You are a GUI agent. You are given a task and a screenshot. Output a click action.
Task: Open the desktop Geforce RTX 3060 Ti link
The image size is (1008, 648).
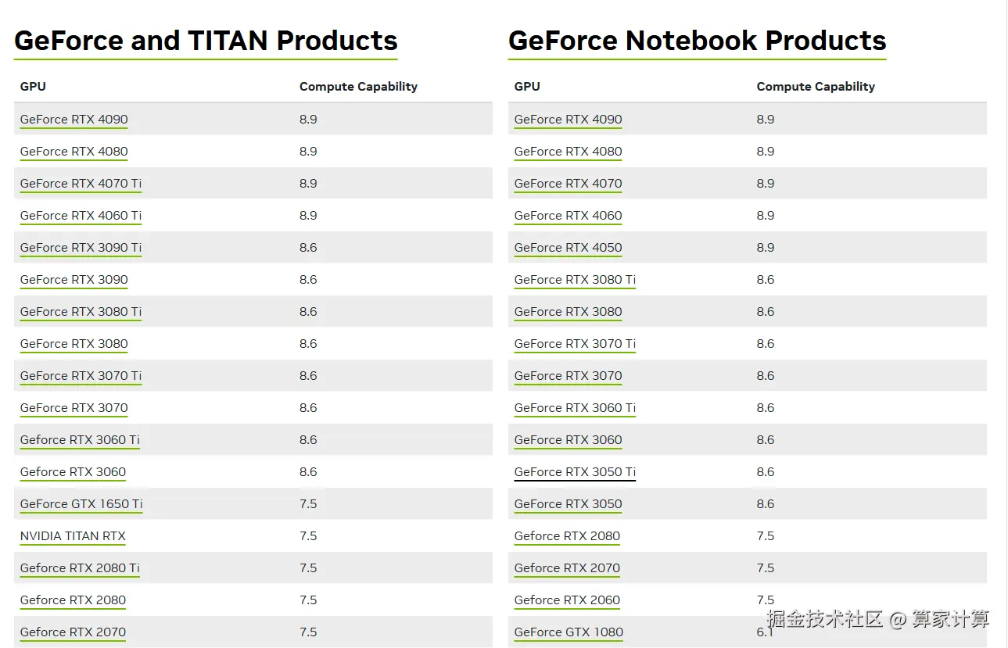[80, 440]
